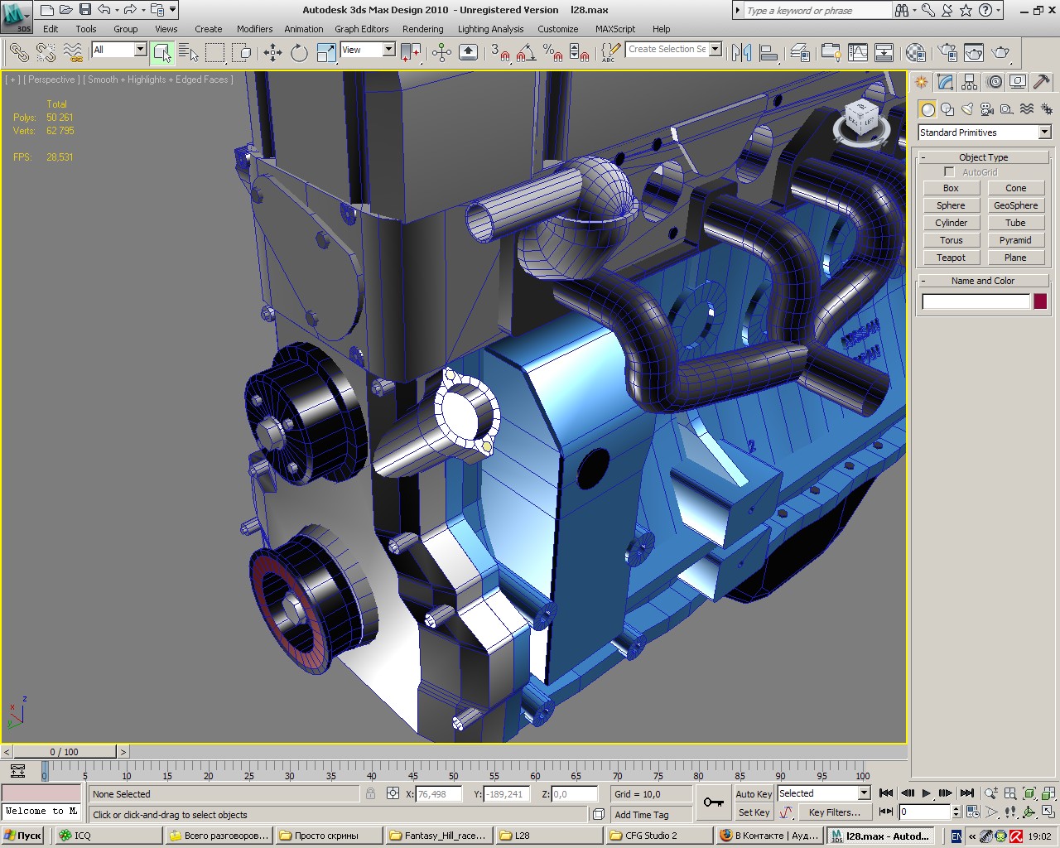1060x848 pixels.
Task: Enable the AutoGrid checkbox
Action: coord(949,172)
